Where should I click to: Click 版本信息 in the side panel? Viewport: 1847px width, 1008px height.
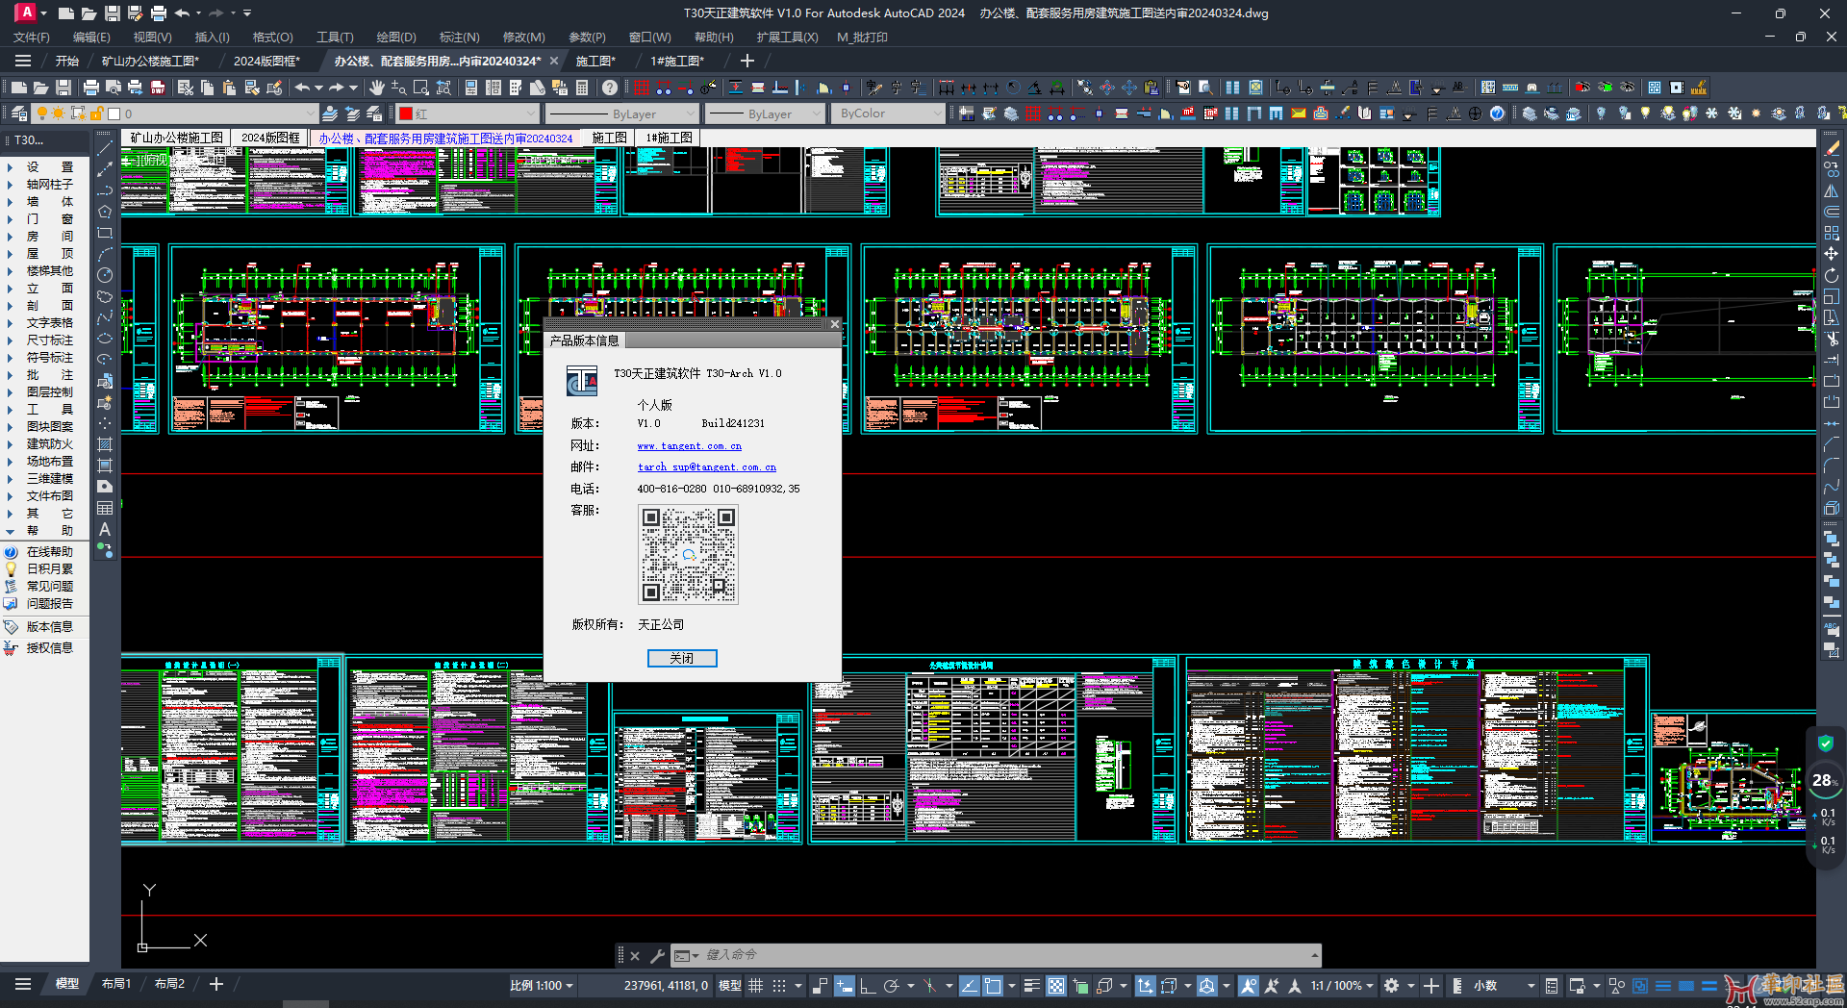49,626
